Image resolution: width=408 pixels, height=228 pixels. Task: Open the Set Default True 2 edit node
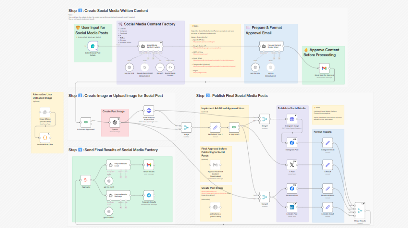[215, 128]
